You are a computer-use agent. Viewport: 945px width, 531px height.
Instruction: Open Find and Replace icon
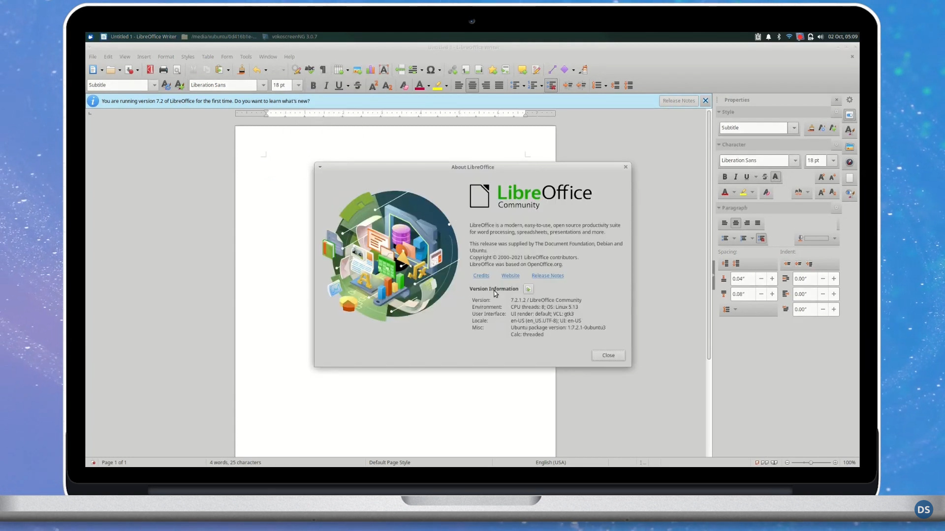click(x=296, y=70)
